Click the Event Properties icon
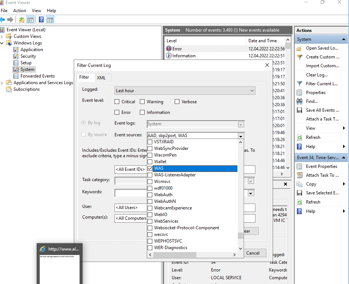The height and width of the screenshot is (284, 349). tap(299, 166)
